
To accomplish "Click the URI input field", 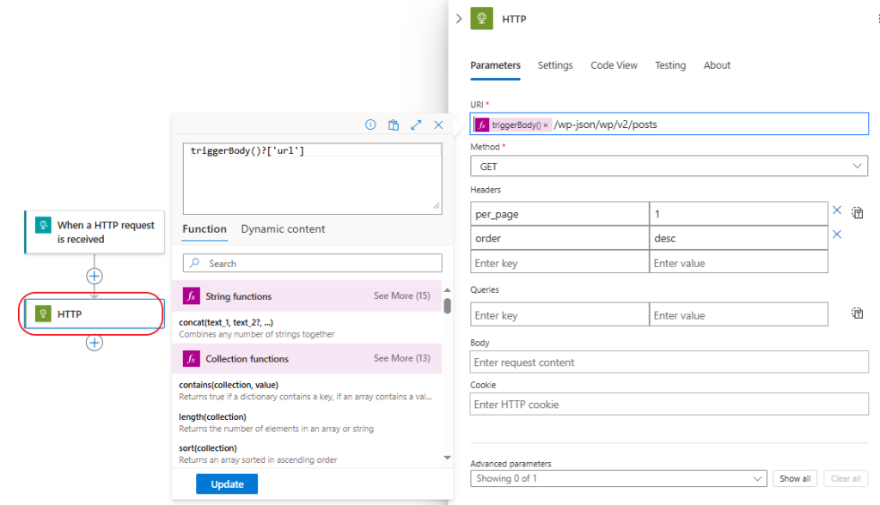I will [x=669, y=124].
